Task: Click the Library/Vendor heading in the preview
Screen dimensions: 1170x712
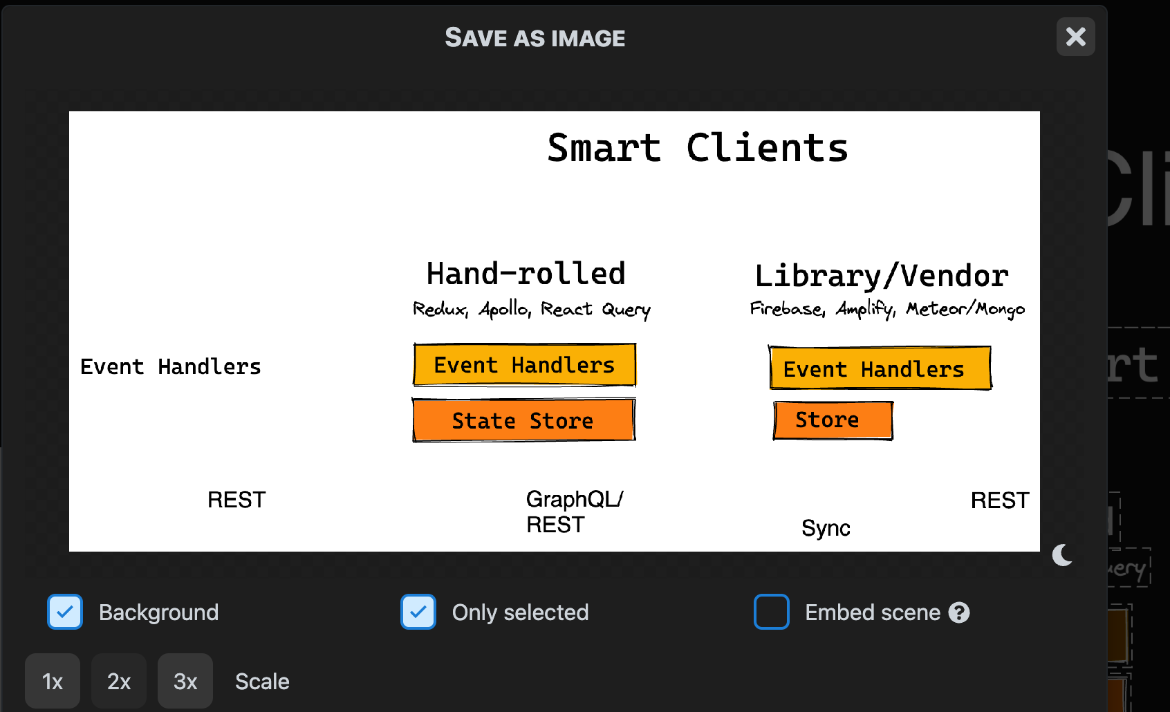Action: 882,275
